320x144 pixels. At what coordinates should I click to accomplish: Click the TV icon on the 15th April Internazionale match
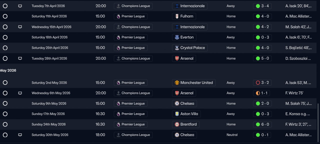tap(20, 27)
